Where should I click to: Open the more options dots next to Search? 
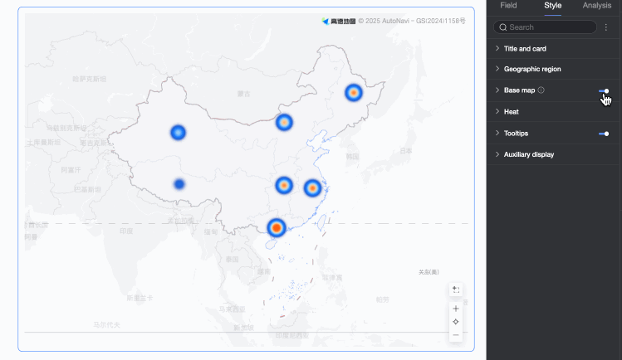pyautogui.click(x=605, y=27)
